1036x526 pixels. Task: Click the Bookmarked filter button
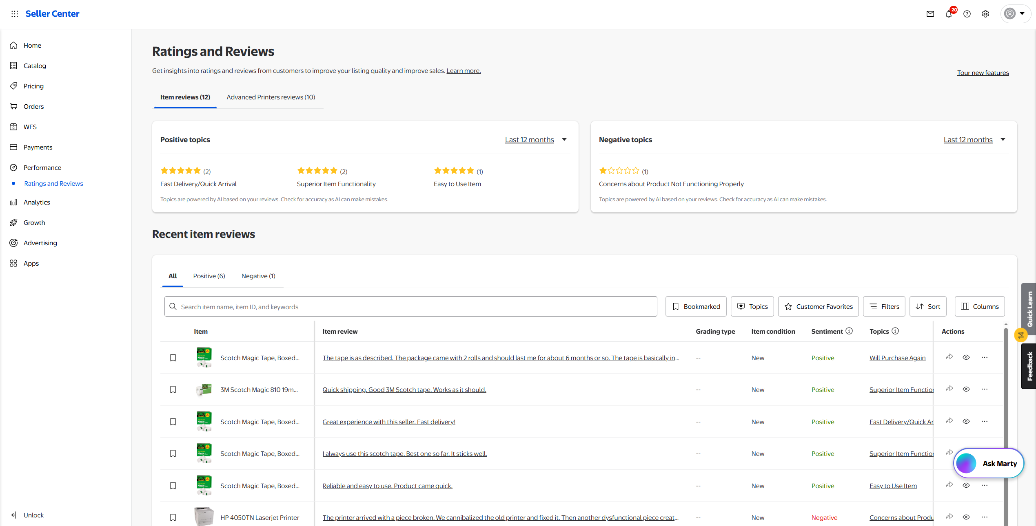point(696,306)
